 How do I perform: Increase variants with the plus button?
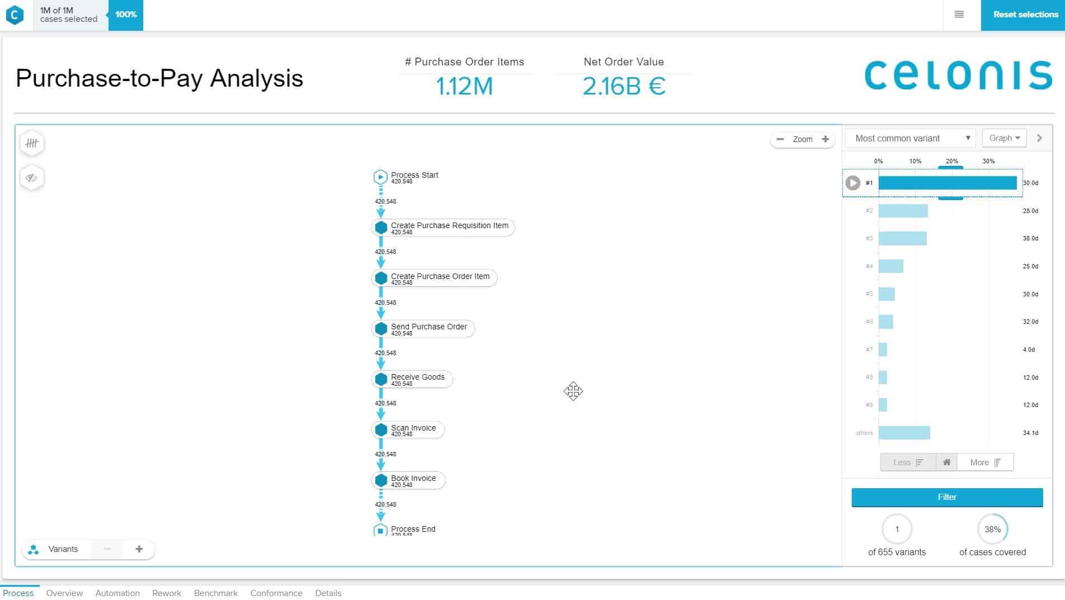point(139,549)
